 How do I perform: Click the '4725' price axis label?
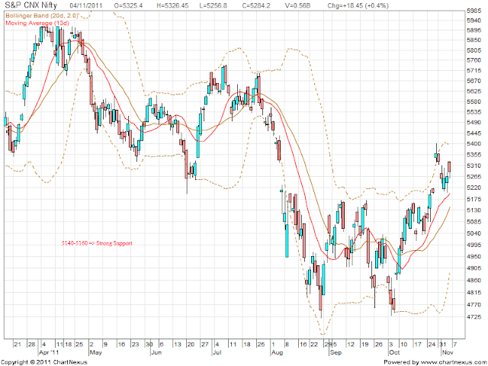click(x=474, y=317)
